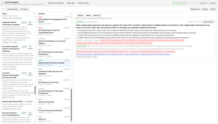218x124 pixels.
Task: Run session for Lightbulb-Powered Low-Energy Computing
Action: pos(30,23)
